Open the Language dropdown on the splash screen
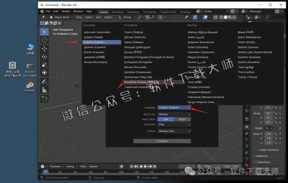The width and height of the screenshot is (288, 183). [174, 107]
